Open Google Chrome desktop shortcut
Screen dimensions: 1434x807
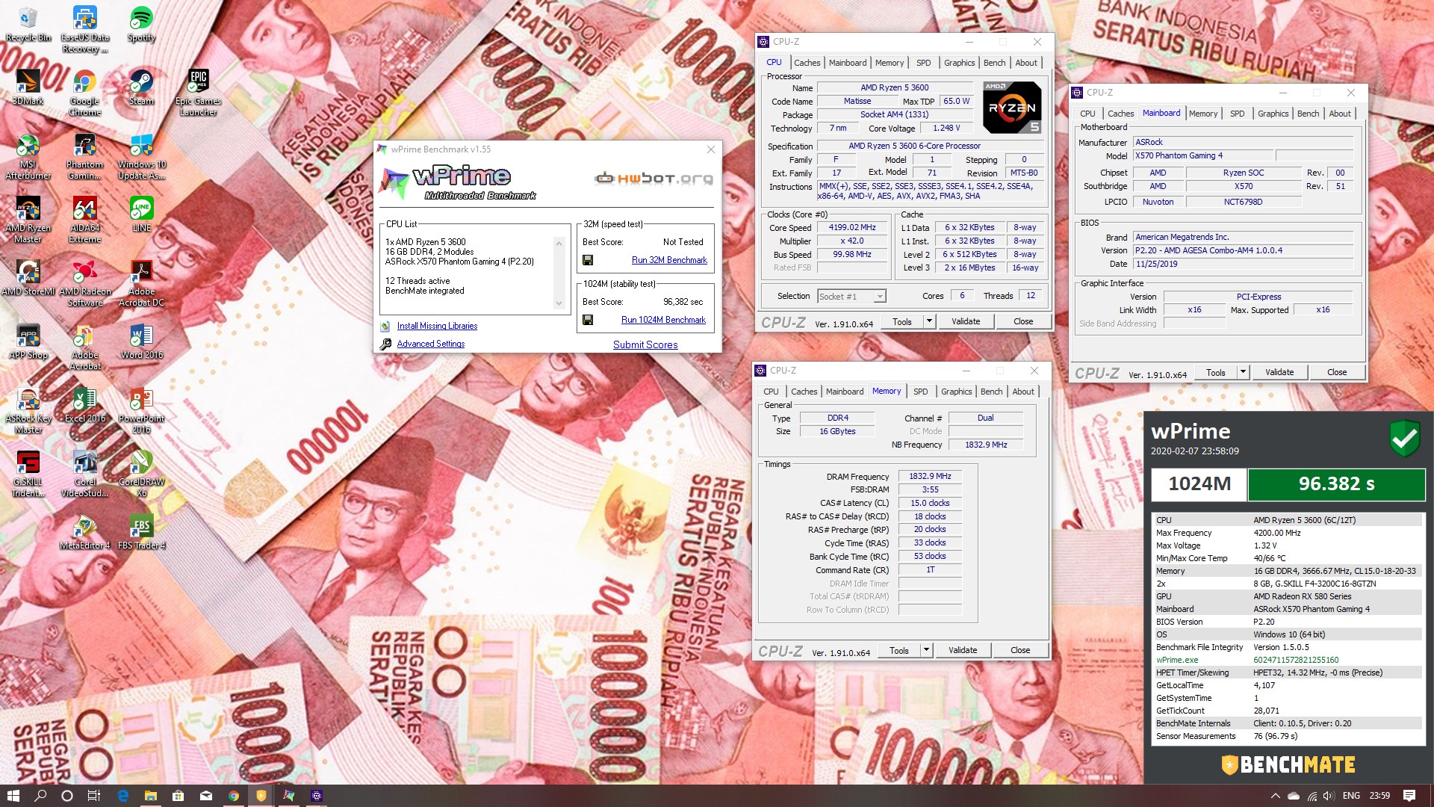pos(85,93)
